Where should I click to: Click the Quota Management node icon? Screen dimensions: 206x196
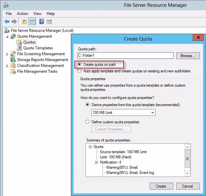coord(13,36)
